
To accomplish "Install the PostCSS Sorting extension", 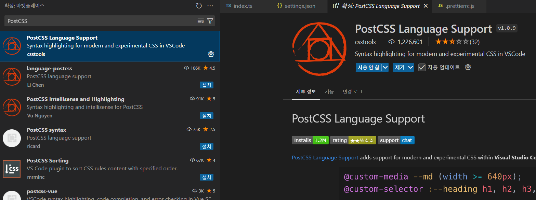I will point(207,177).
